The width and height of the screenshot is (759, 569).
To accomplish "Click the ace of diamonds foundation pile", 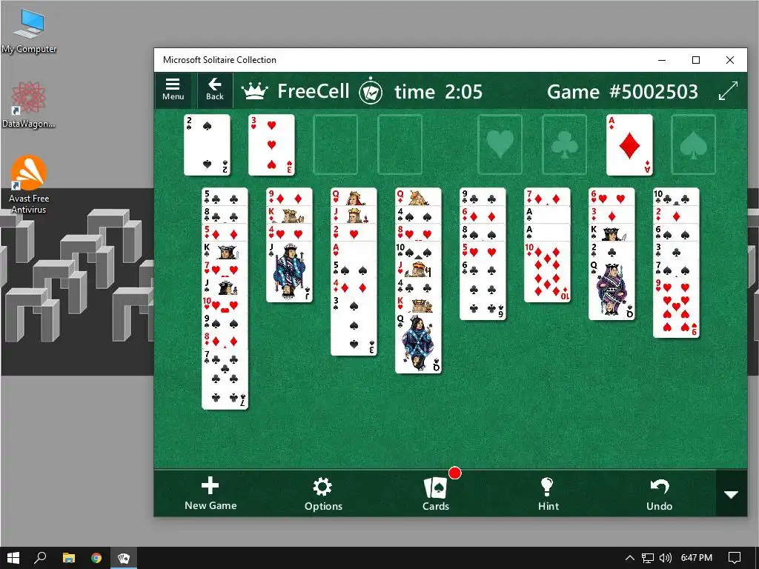I will [629, 144].
